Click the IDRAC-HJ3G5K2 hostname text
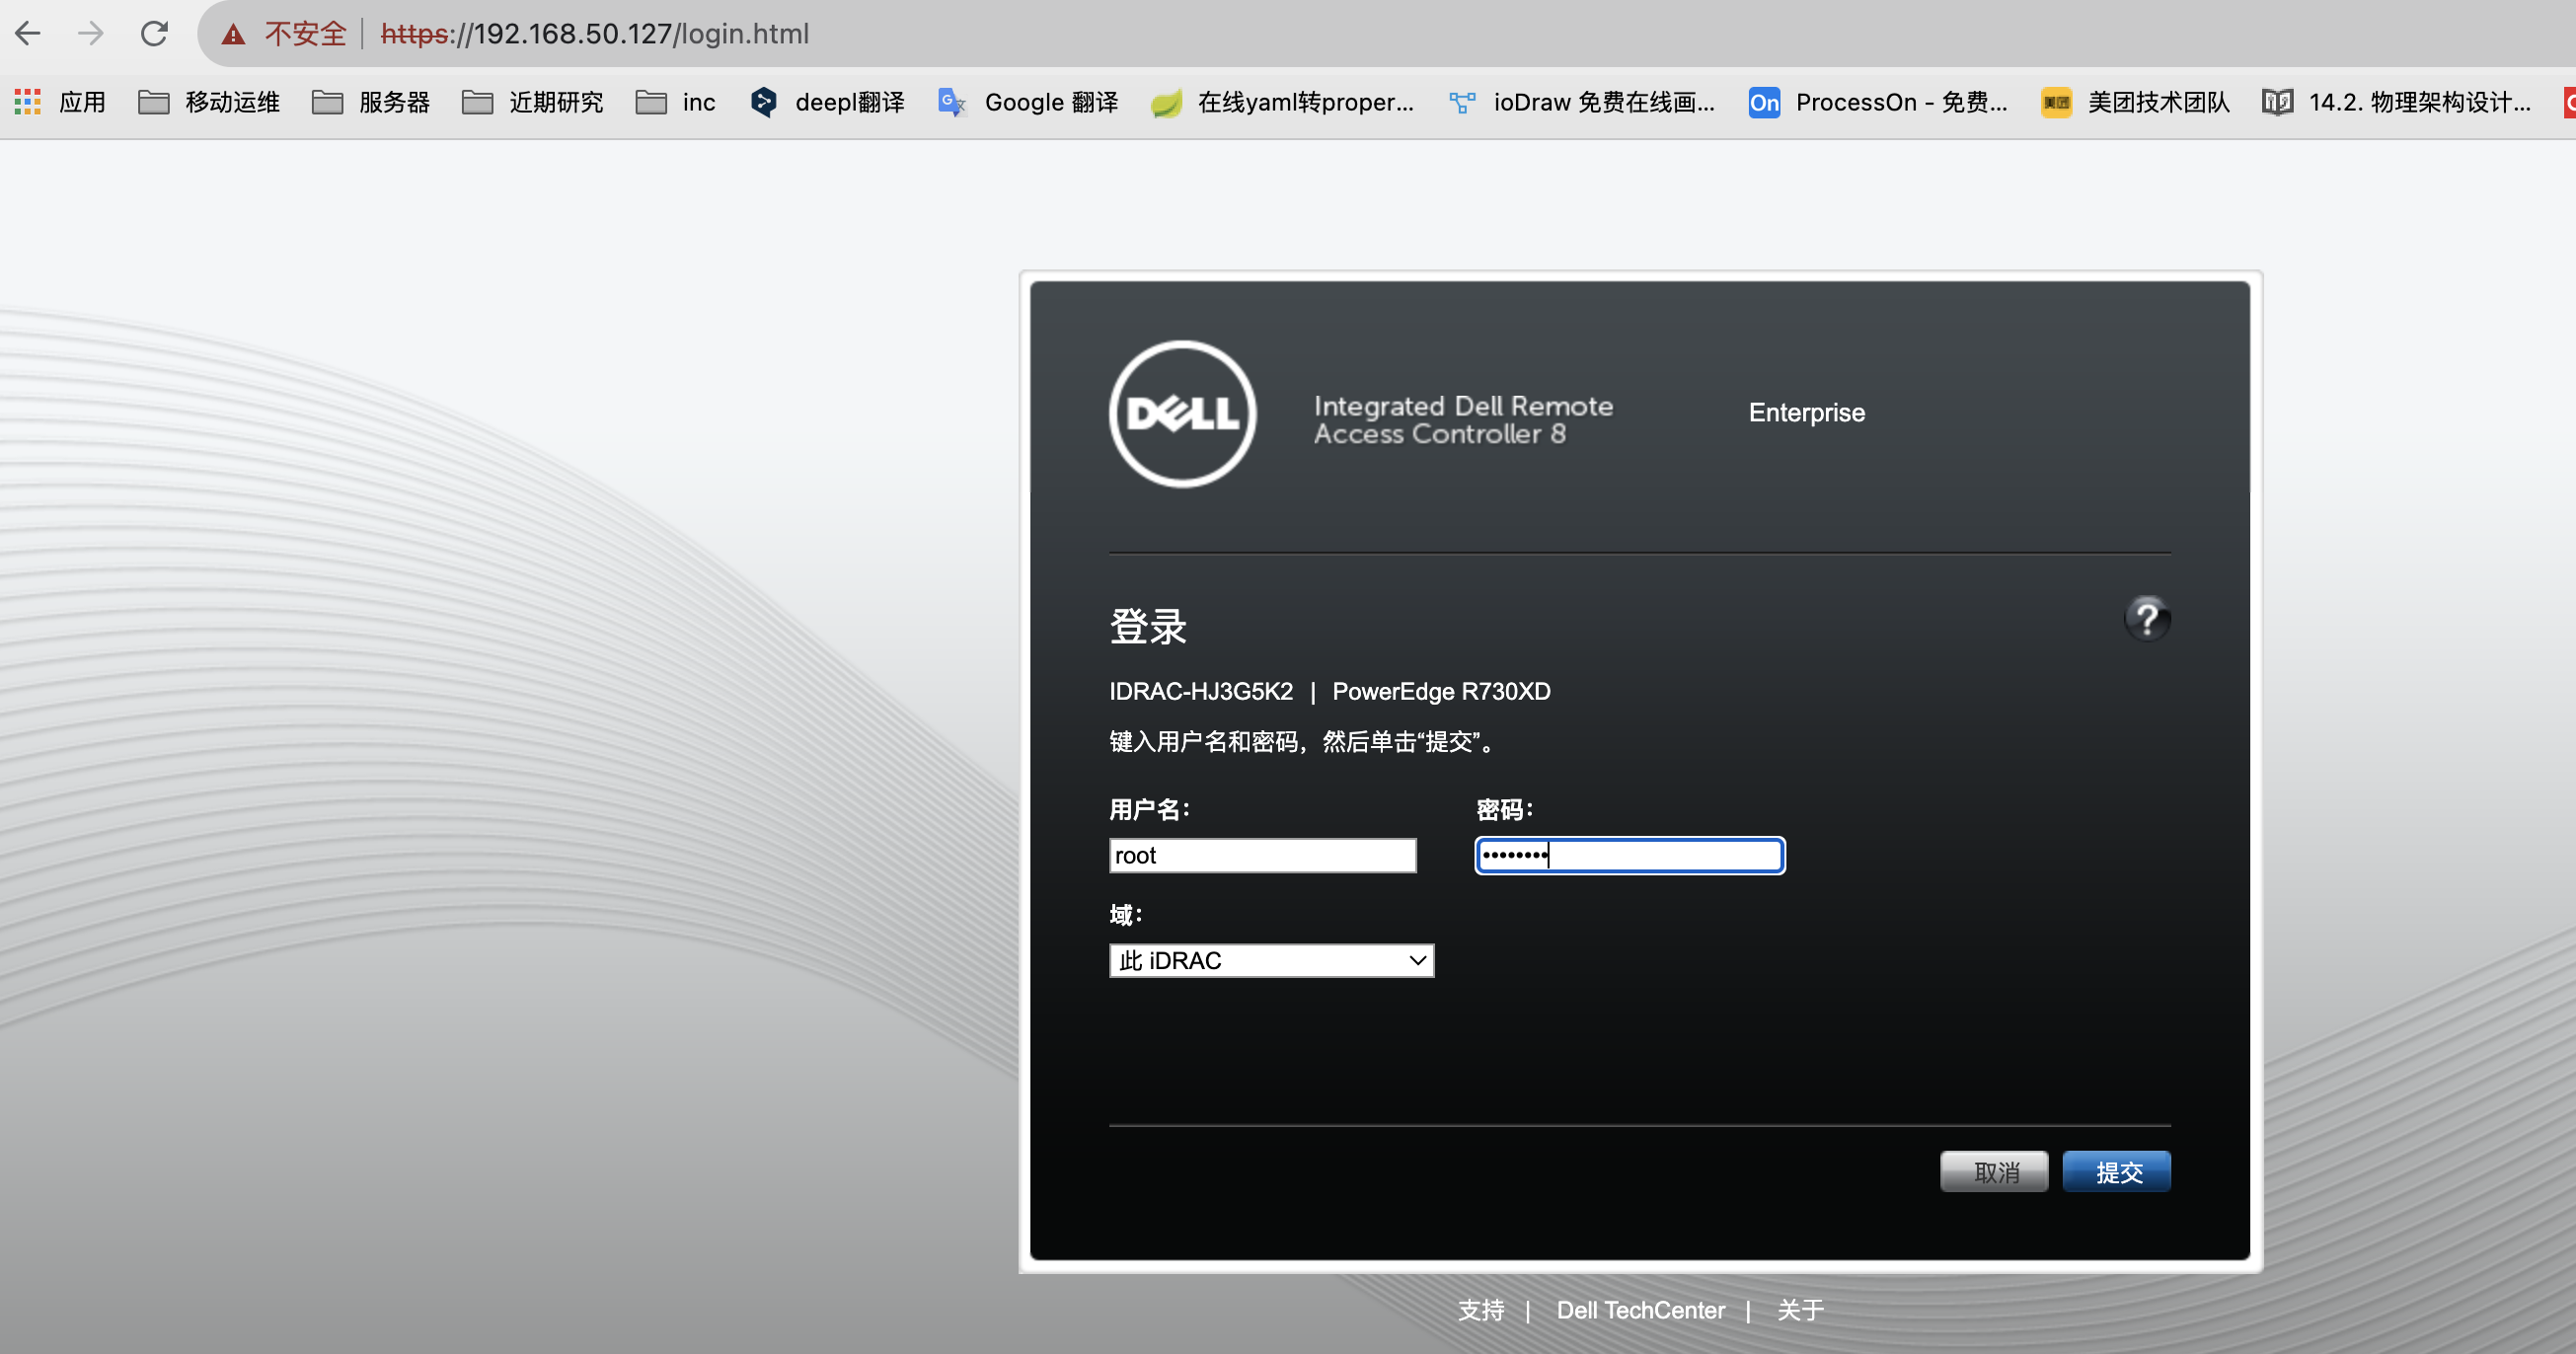2576x1354 pixels. point(1201,692)
